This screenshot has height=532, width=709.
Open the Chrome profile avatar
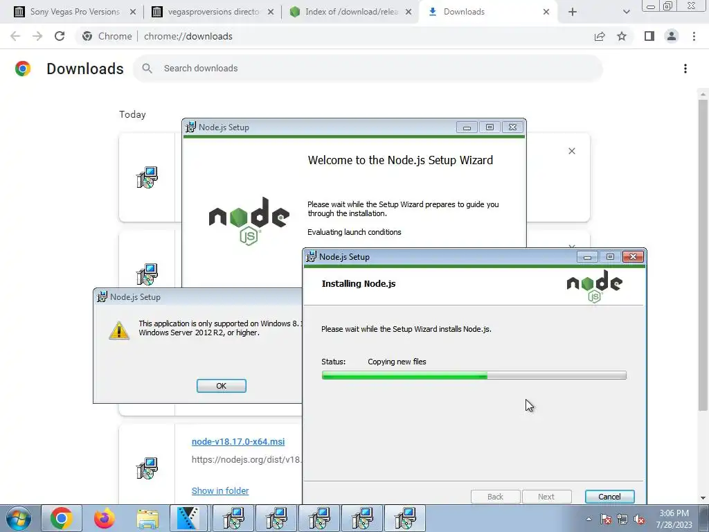pos(672,36)
